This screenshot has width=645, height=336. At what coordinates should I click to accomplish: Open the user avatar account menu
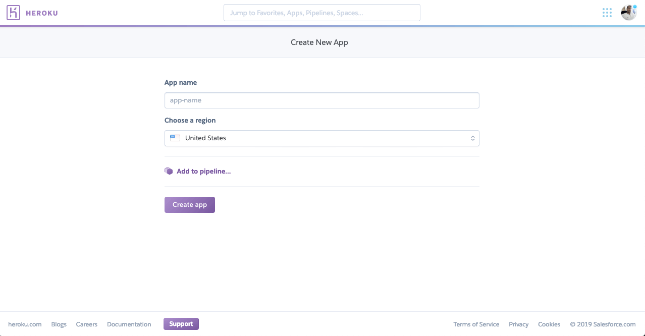(x=628, y=13)
